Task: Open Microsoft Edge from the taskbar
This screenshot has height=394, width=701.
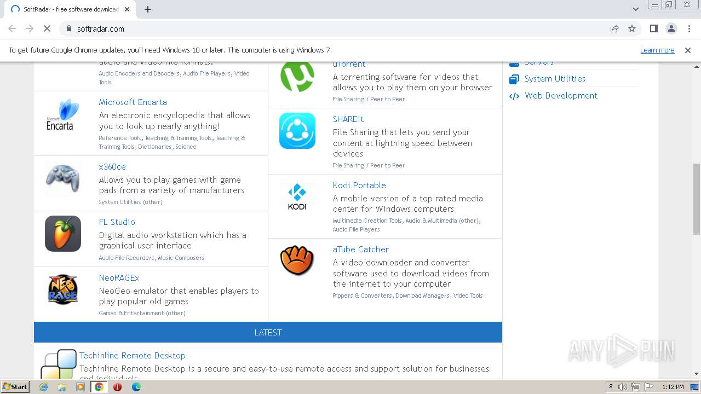Action: tap(136, 387)
